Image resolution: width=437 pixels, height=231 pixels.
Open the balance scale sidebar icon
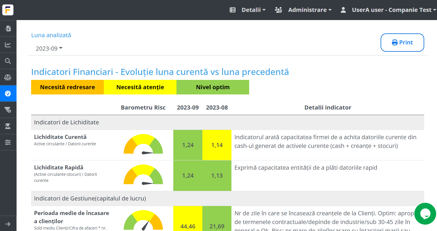(8, 77)
